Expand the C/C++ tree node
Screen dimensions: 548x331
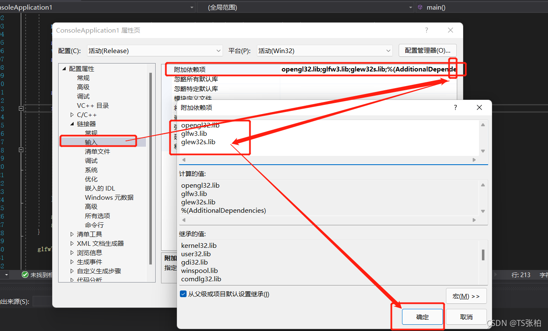tap(72, 115)
